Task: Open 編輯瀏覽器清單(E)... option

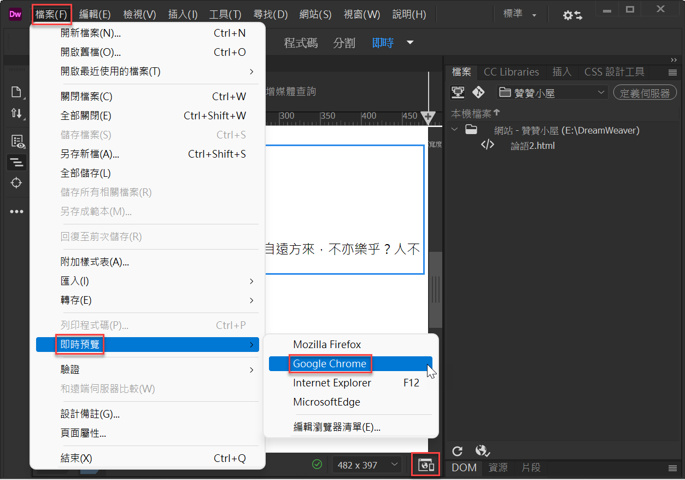Action: (x=350, y=427)
